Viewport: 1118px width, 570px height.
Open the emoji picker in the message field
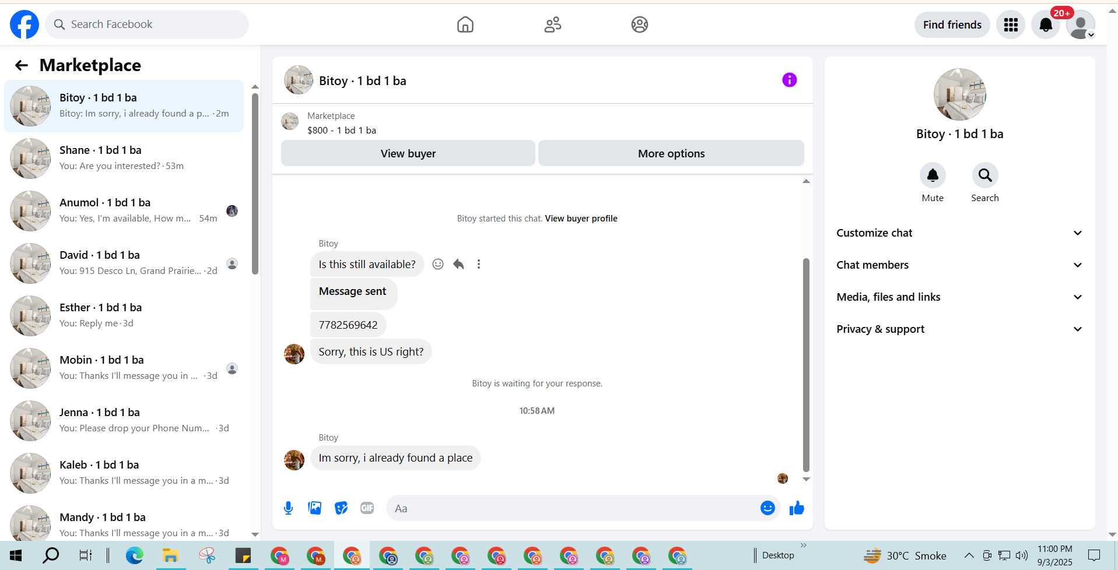click(767, 508)
